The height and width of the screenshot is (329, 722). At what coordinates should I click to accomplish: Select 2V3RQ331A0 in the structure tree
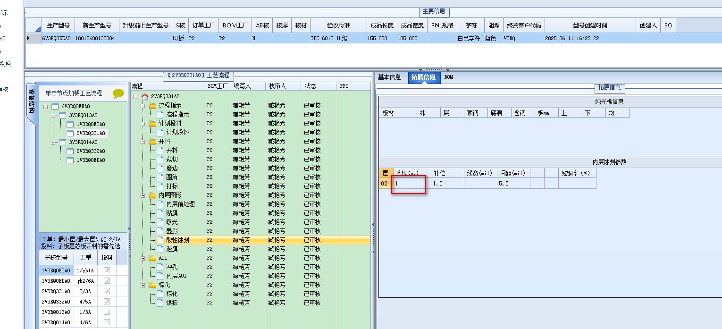91,134
